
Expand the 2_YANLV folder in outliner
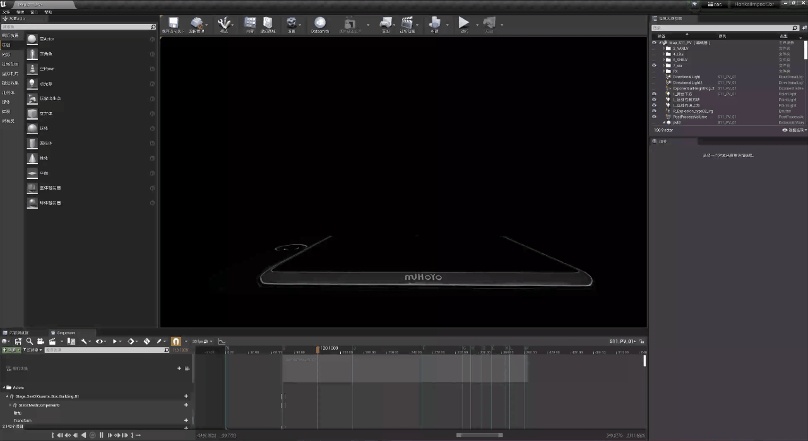pyautogui.click(x=663, y=49)
